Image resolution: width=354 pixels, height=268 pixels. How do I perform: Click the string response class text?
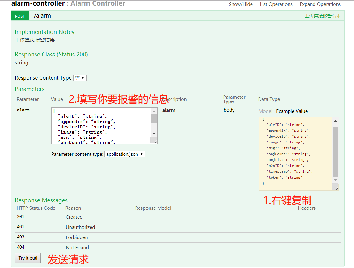[x=22, y=63]
